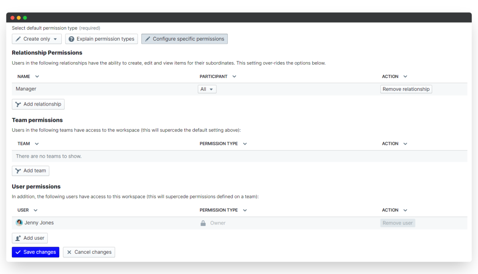478x274 pixels.
Task: Click the disabled Remove user button
Action: click(398, 223)
